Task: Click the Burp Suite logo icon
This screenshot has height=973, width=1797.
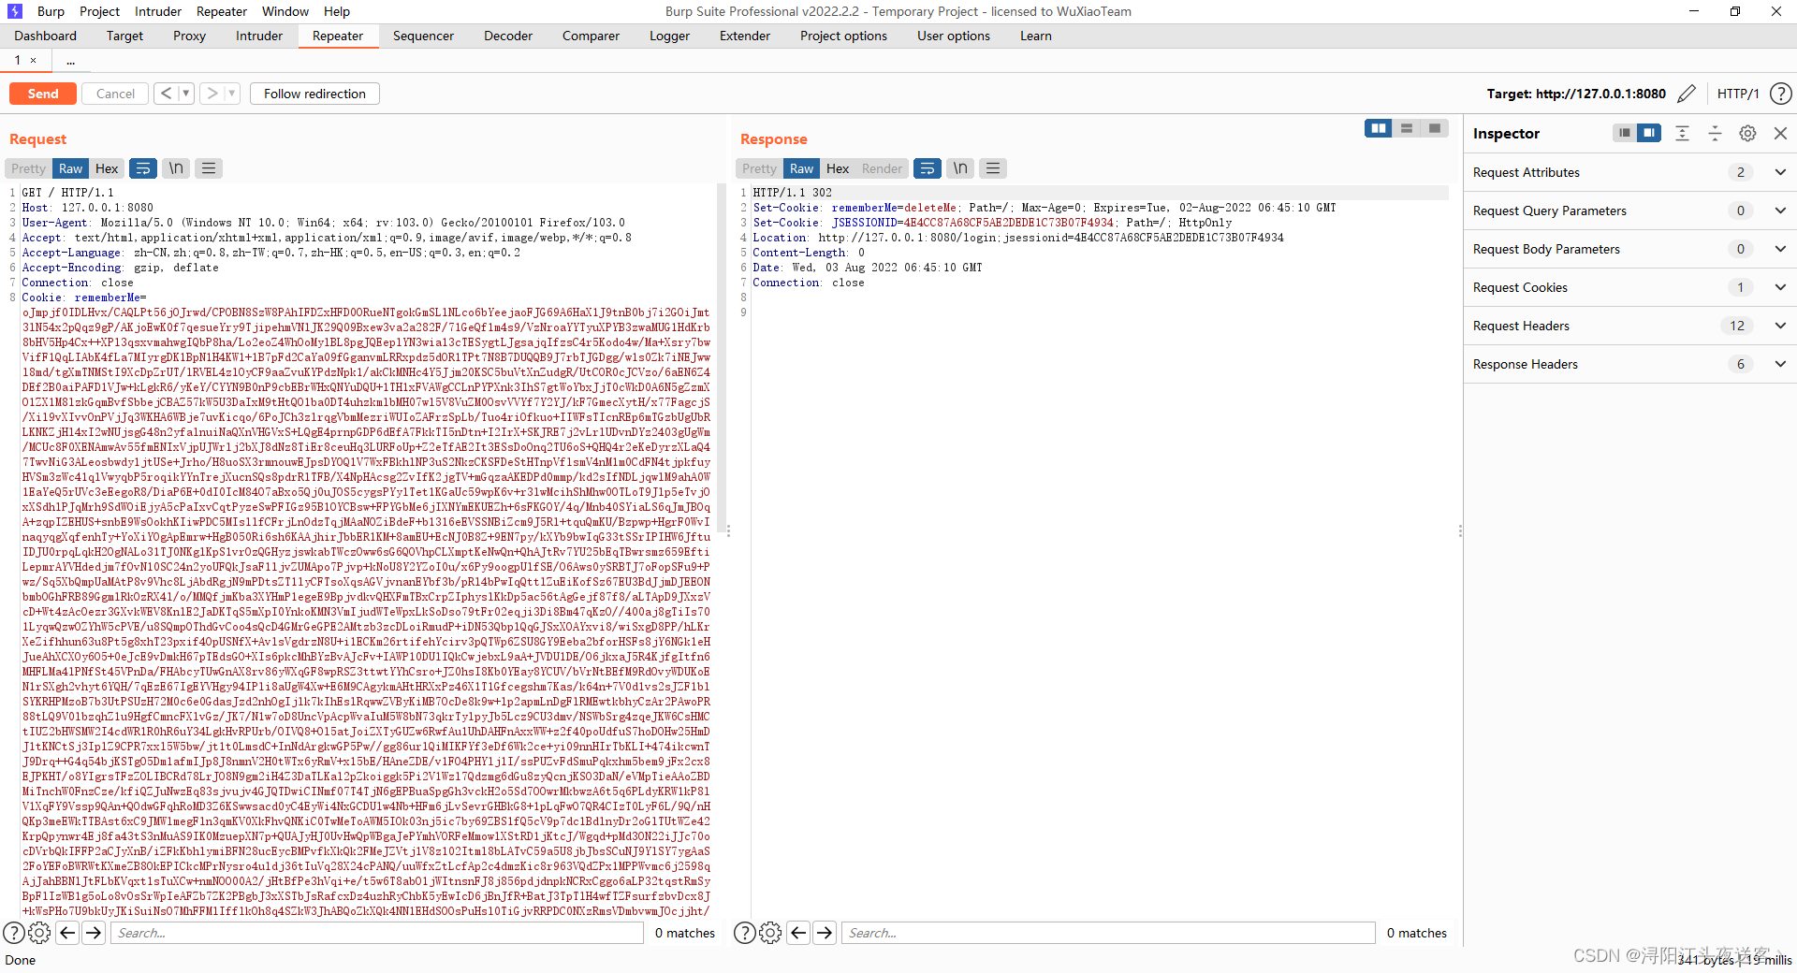Action: pyautogui.click(x=15, y=11)
